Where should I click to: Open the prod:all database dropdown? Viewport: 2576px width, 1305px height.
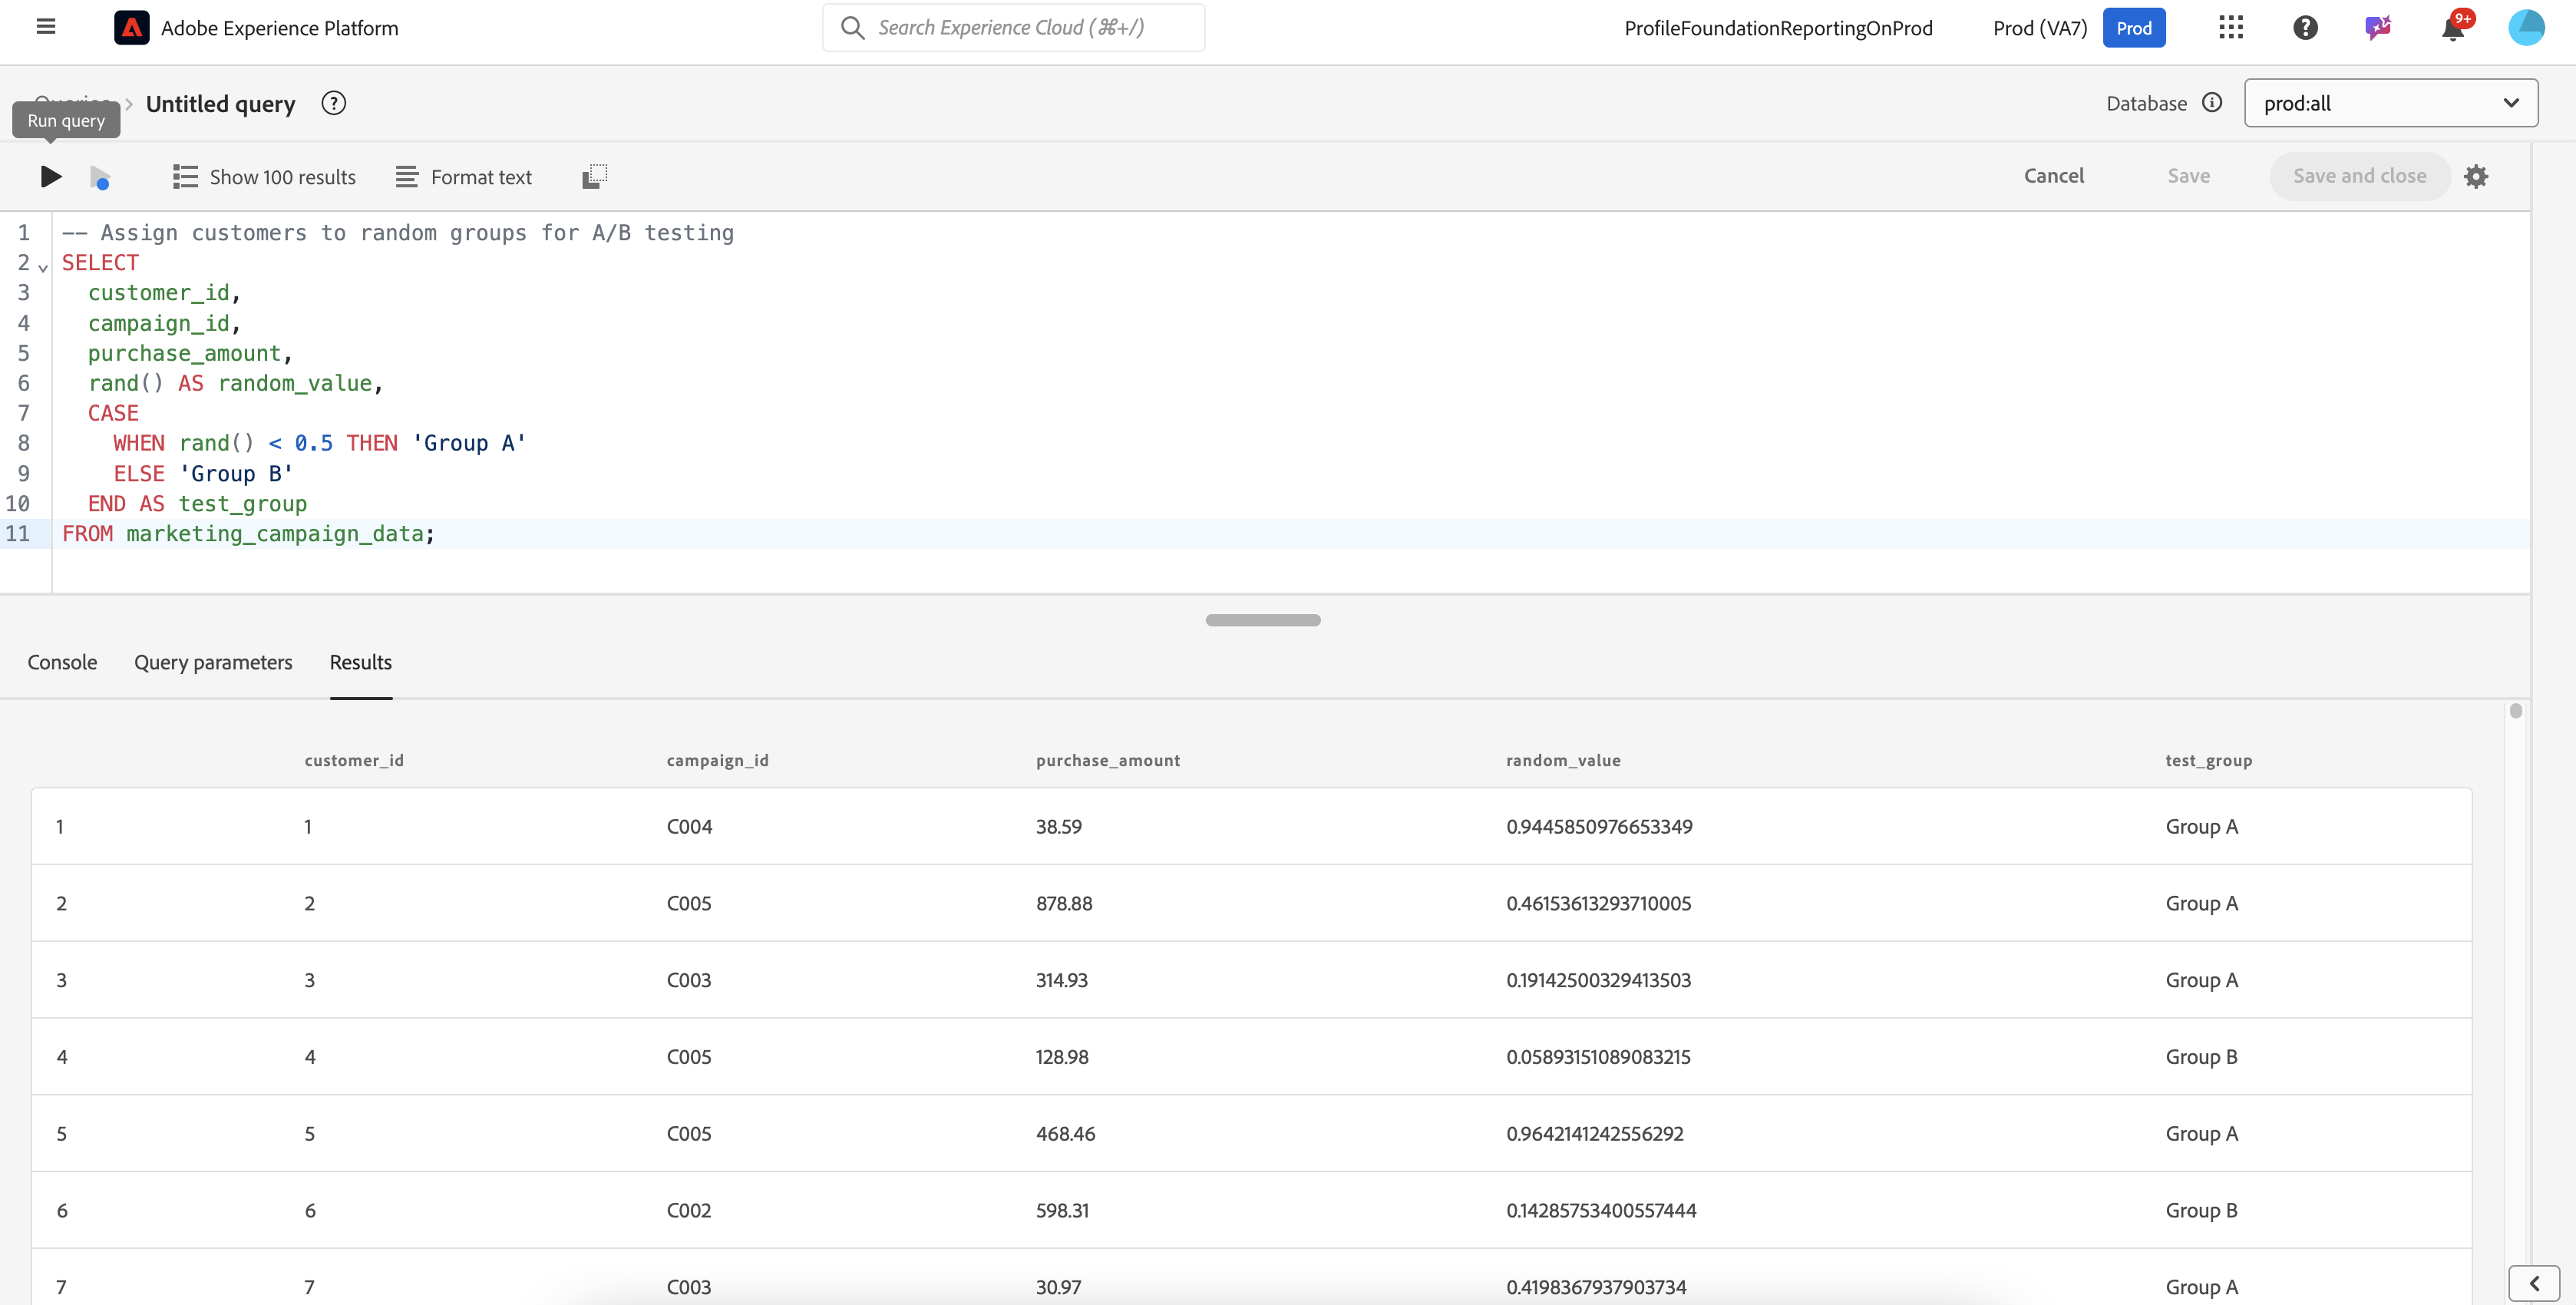pyautogui.click(x=2390, y=103)
